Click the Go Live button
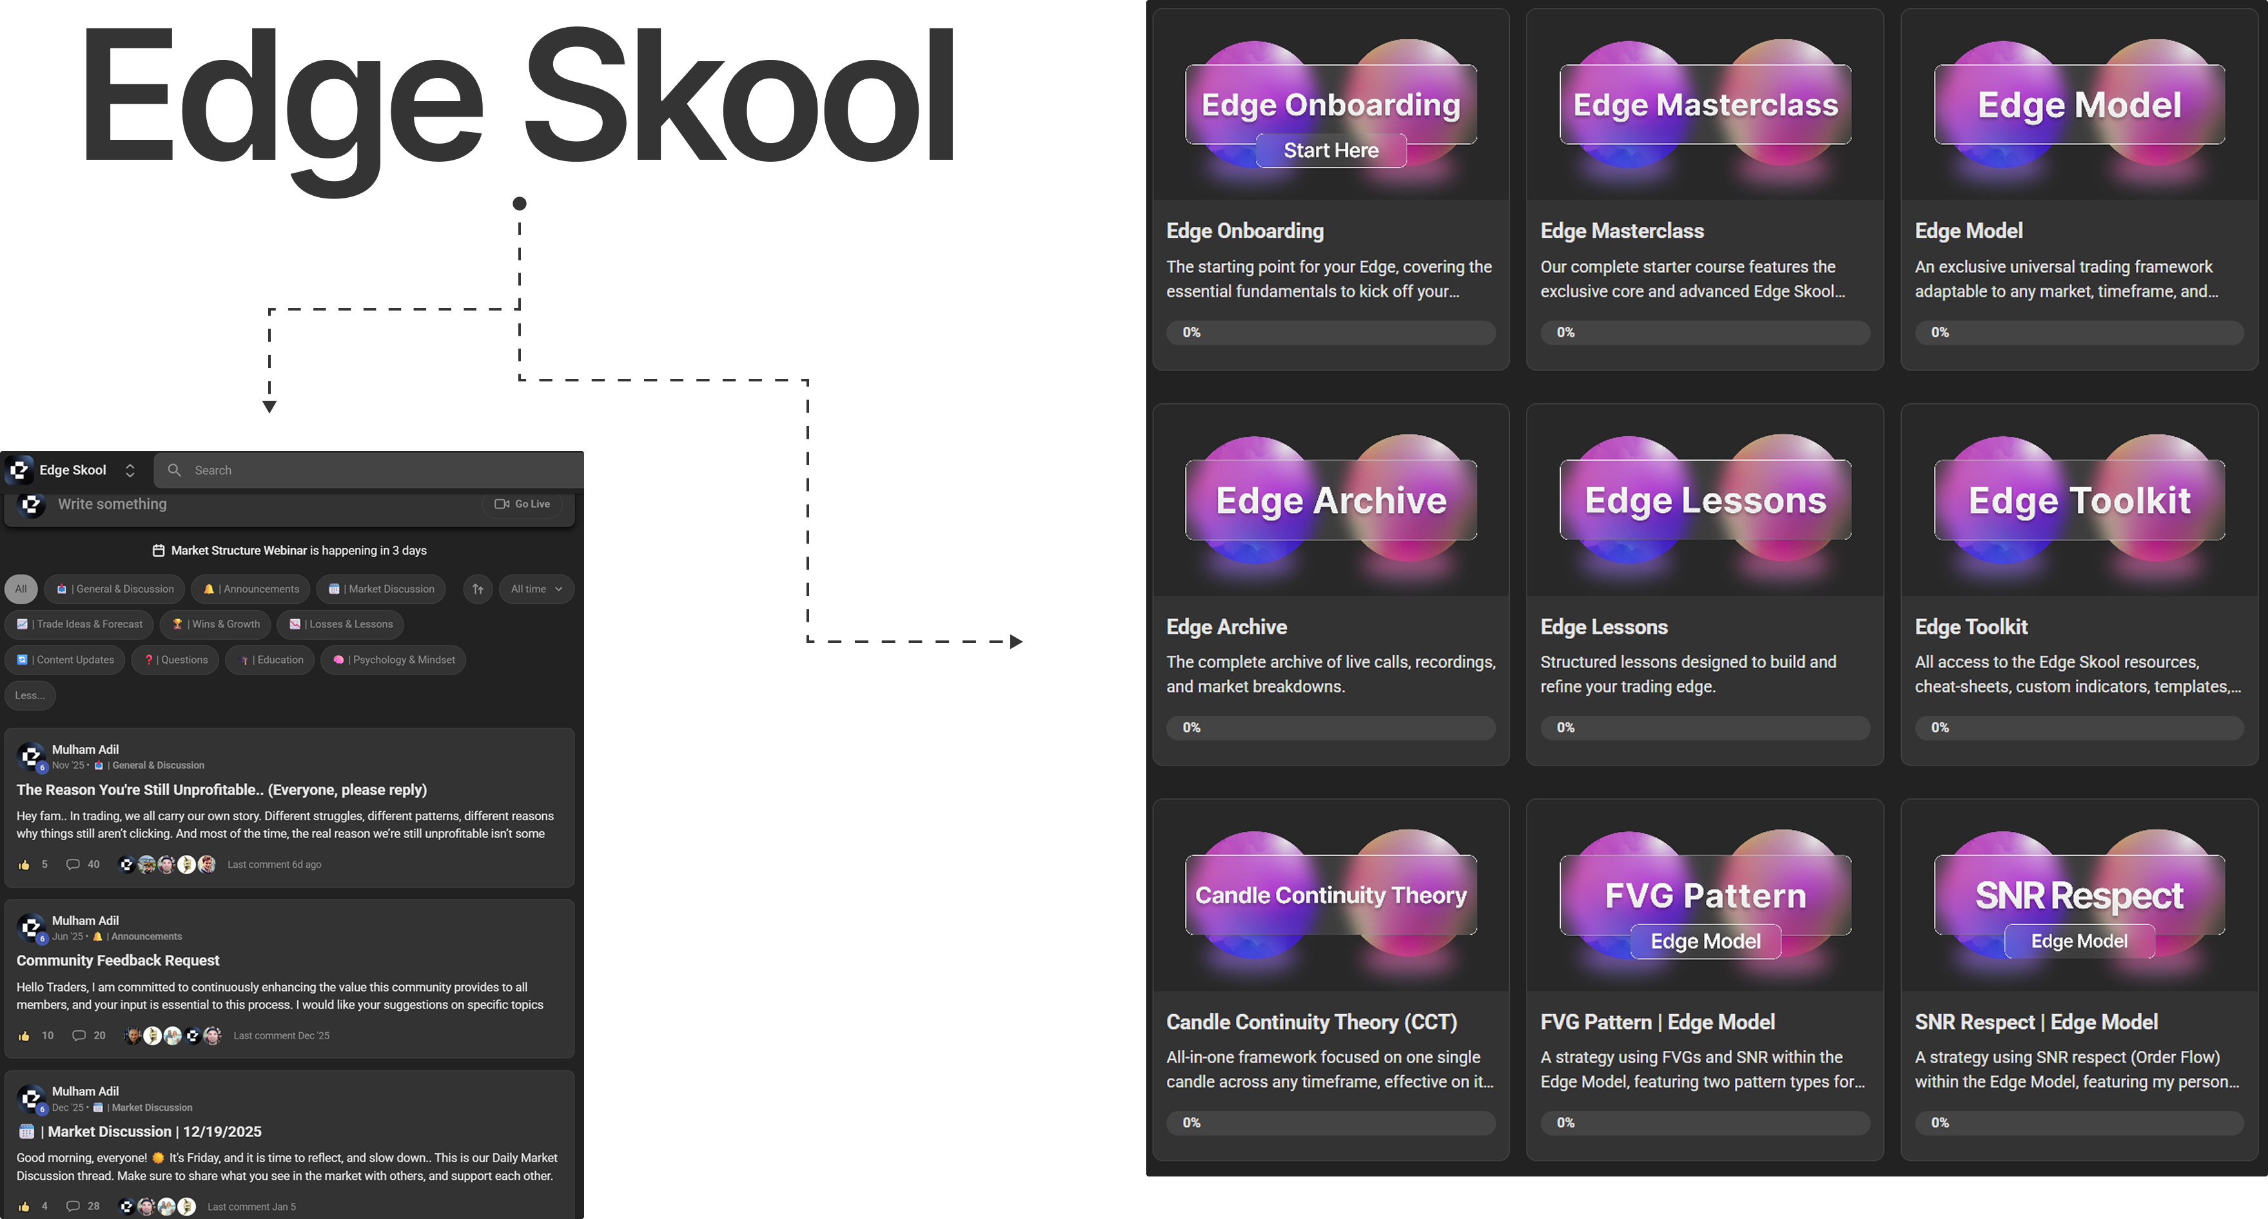2268x1219 pixels. coord(522,503)
